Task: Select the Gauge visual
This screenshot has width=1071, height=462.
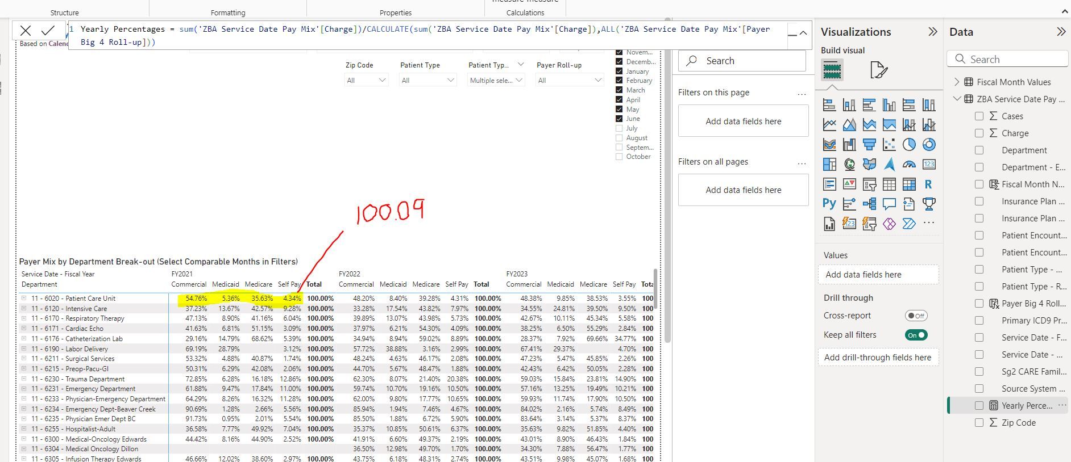Action: (909, 164)
